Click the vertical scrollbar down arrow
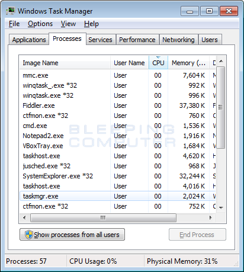This screenshot has width=244, height=272. 221,207
